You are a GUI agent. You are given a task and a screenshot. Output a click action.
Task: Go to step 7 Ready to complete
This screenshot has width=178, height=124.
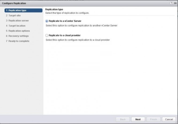point(18,41)
